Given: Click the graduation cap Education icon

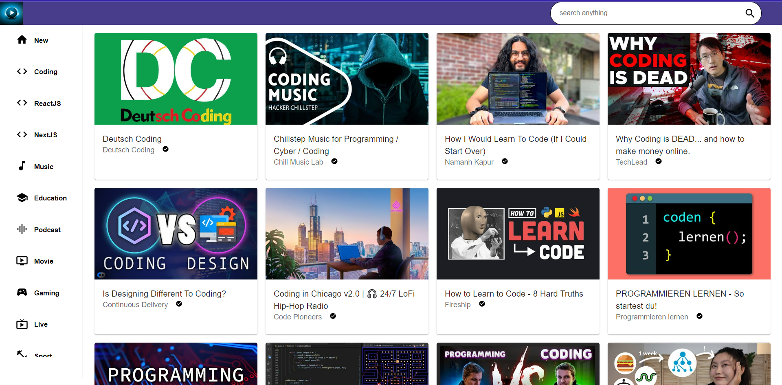Looking at the screenshot, I should [x=22, y=198].
